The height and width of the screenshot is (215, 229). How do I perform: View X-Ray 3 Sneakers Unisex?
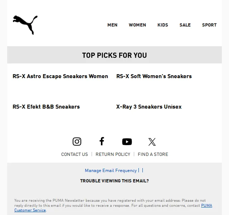pyautogui.click(x=149, y=107)
